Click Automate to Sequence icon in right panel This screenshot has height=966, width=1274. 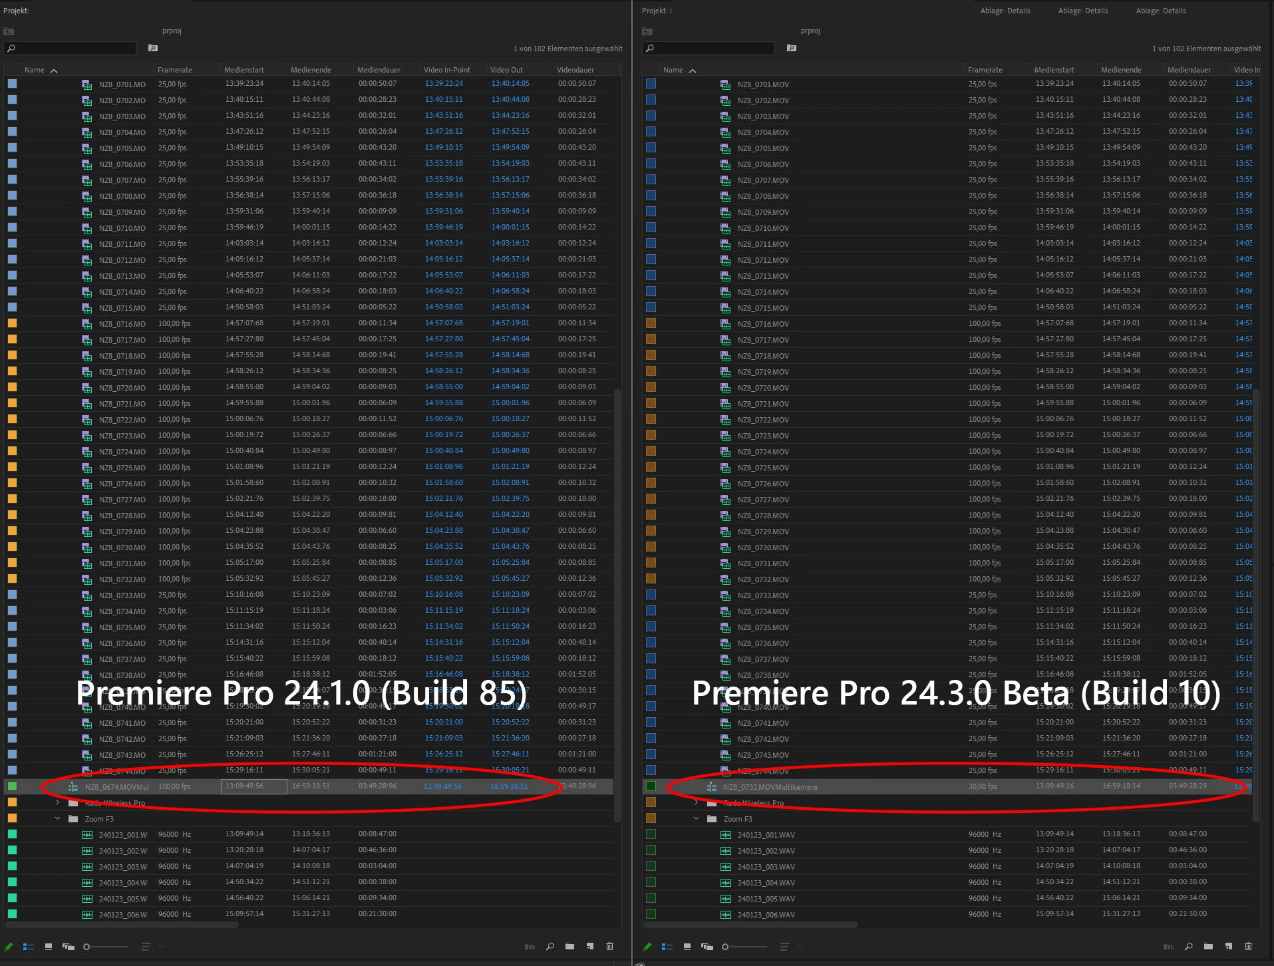point(1168,947)
